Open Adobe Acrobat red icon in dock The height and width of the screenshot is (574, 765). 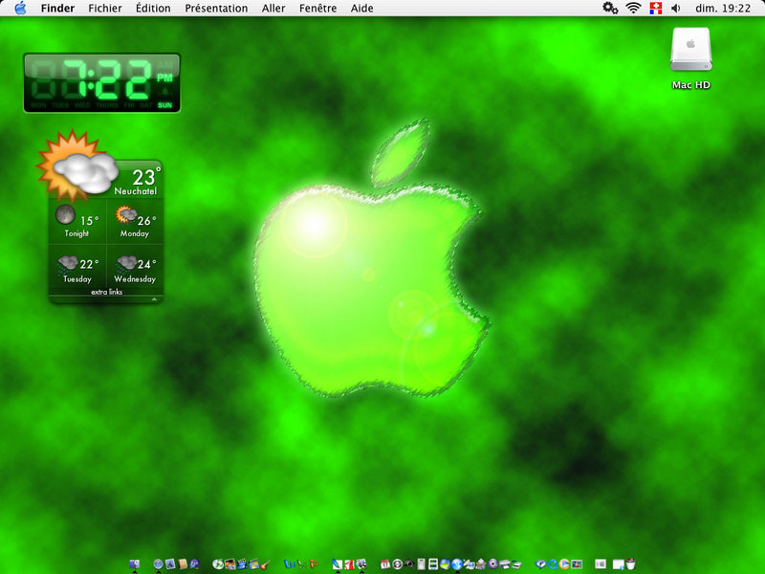coord(350,564)
